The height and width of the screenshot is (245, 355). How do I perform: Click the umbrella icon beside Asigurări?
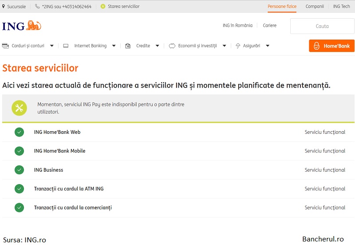click(238, 46)
